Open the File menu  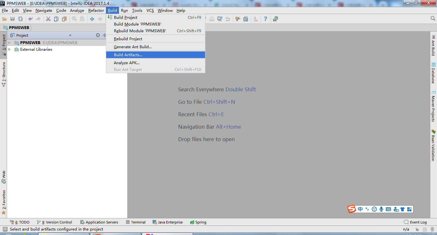(x=5, y=11)
